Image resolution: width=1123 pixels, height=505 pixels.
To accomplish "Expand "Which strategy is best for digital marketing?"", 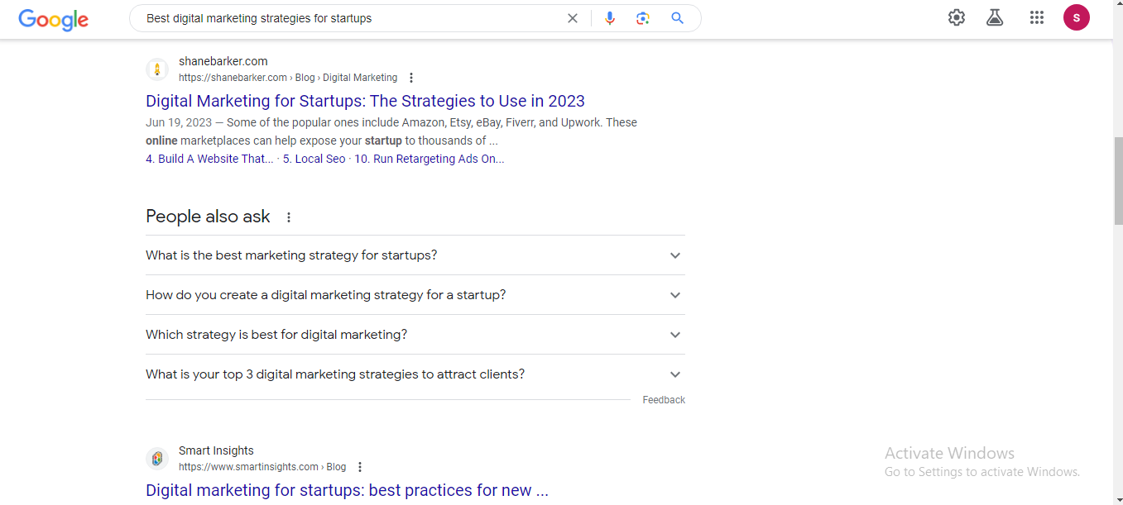I will 675,335.
